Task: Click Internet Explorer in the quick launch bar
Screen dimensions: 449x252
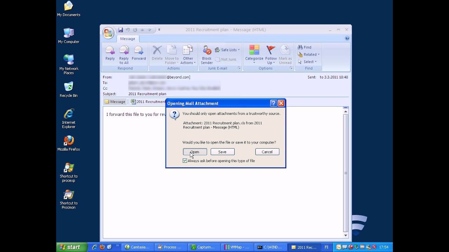Action: pyautogui.click(x=94, y=247)
